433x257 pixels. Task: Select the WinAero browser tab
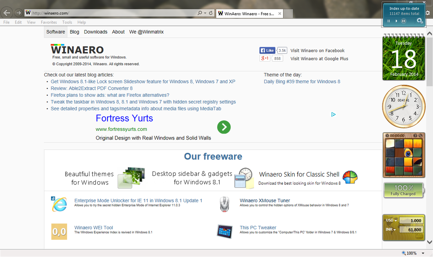click(250, 13)
